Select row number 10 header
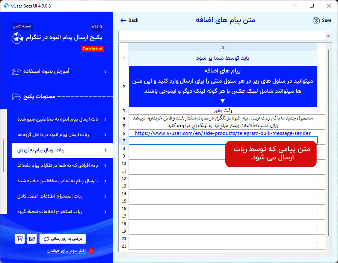The image size is (338, 263). pyautogui.click(x=124, y=163)
